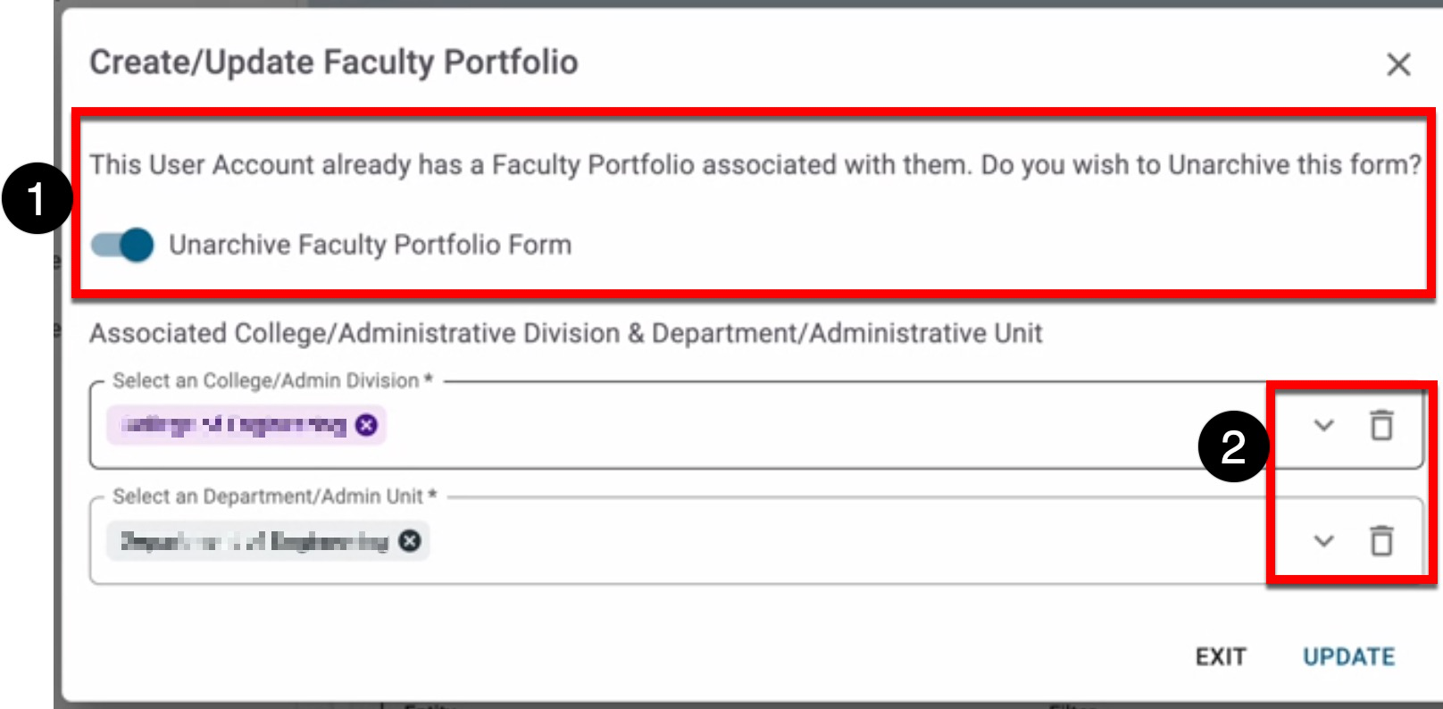Remove the selected department chip
The height and width of the screenshot is (709, 1443).
click(410, 541)
